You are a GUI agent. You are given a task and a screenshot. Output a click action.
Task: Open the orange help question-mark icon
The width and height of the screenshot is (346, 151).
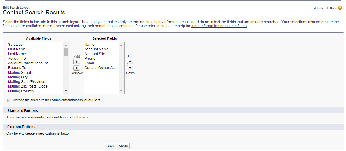pyautogui.click(x=340, y=8)
